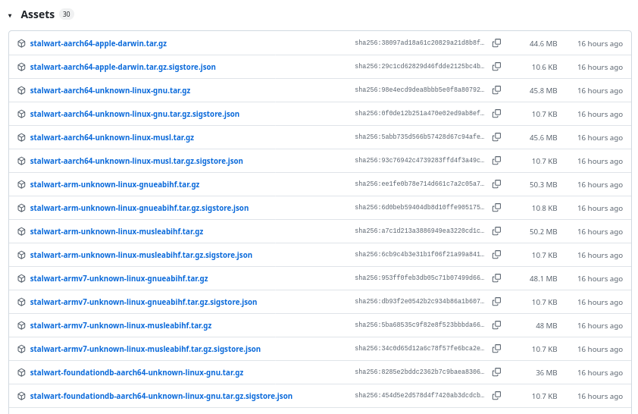Click hash text sha256:98e4ecd9dea8bbb5e0f8a80792
The height and width of the screenshot is (414, 638).
[x=420, y=89]
